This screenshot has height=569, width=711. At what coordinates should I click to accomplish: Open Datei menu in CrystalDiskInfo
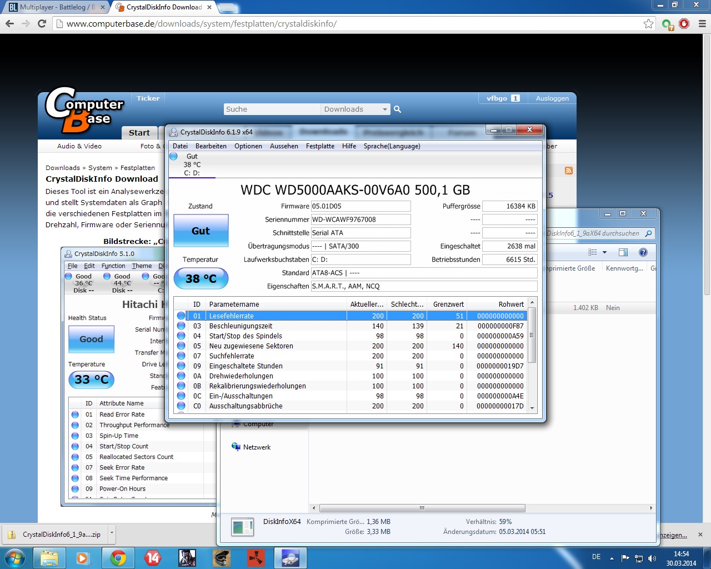180,146
